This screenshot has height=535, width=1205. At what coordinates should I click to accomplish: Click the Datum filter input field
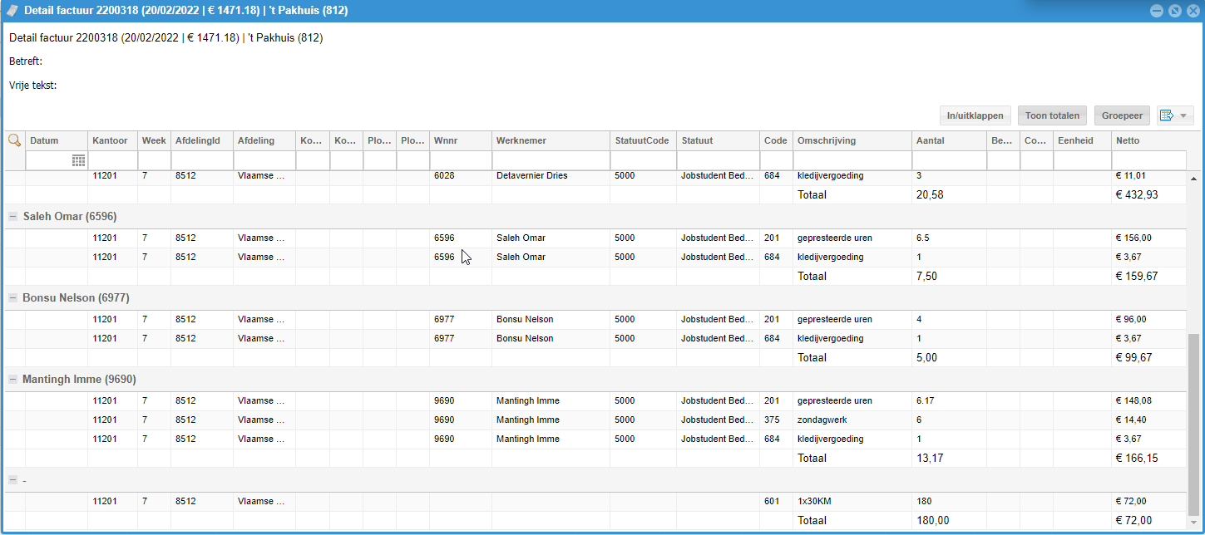48,160
